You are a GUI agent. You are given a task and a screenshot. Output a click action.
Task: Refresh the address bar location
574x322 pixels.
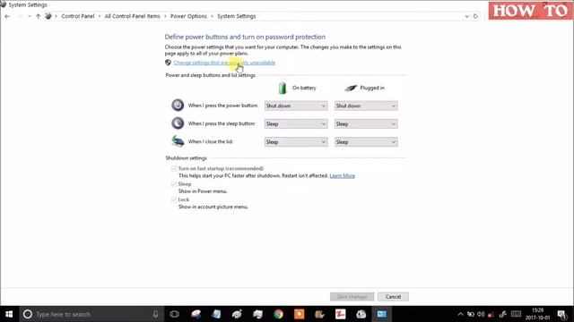click(x=475, y=16)
